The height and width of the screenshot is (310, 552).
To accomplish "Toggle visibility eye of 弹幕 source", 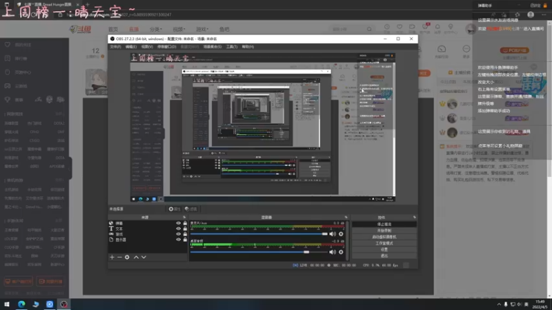I will point(178,223).
